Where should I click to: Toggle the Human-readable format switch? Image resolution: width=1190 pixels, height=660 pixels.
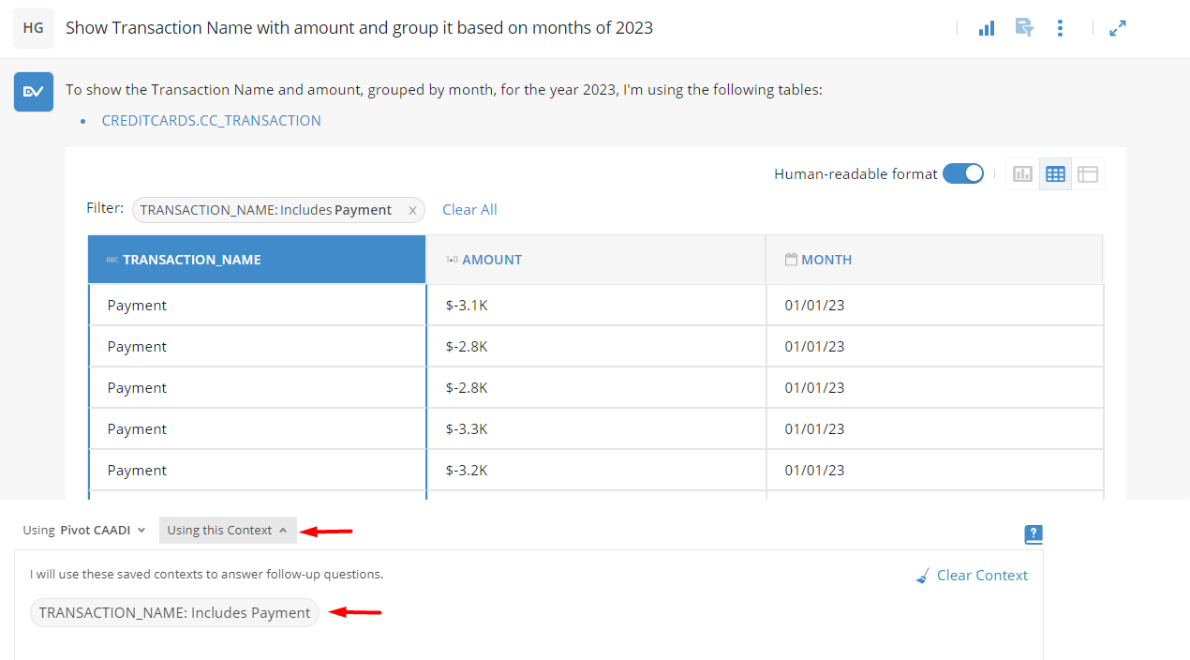point(963,173)
